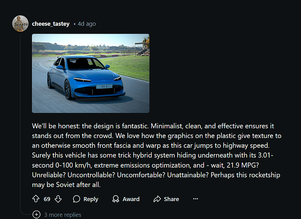This screenshot has width=301, height=219.
Task: Click the vote count 69
Action: 47,199
